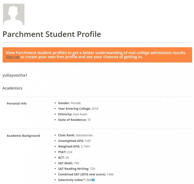Click the State of Residence TX entry
Screen dimensions: 194x184
[74, 120]
